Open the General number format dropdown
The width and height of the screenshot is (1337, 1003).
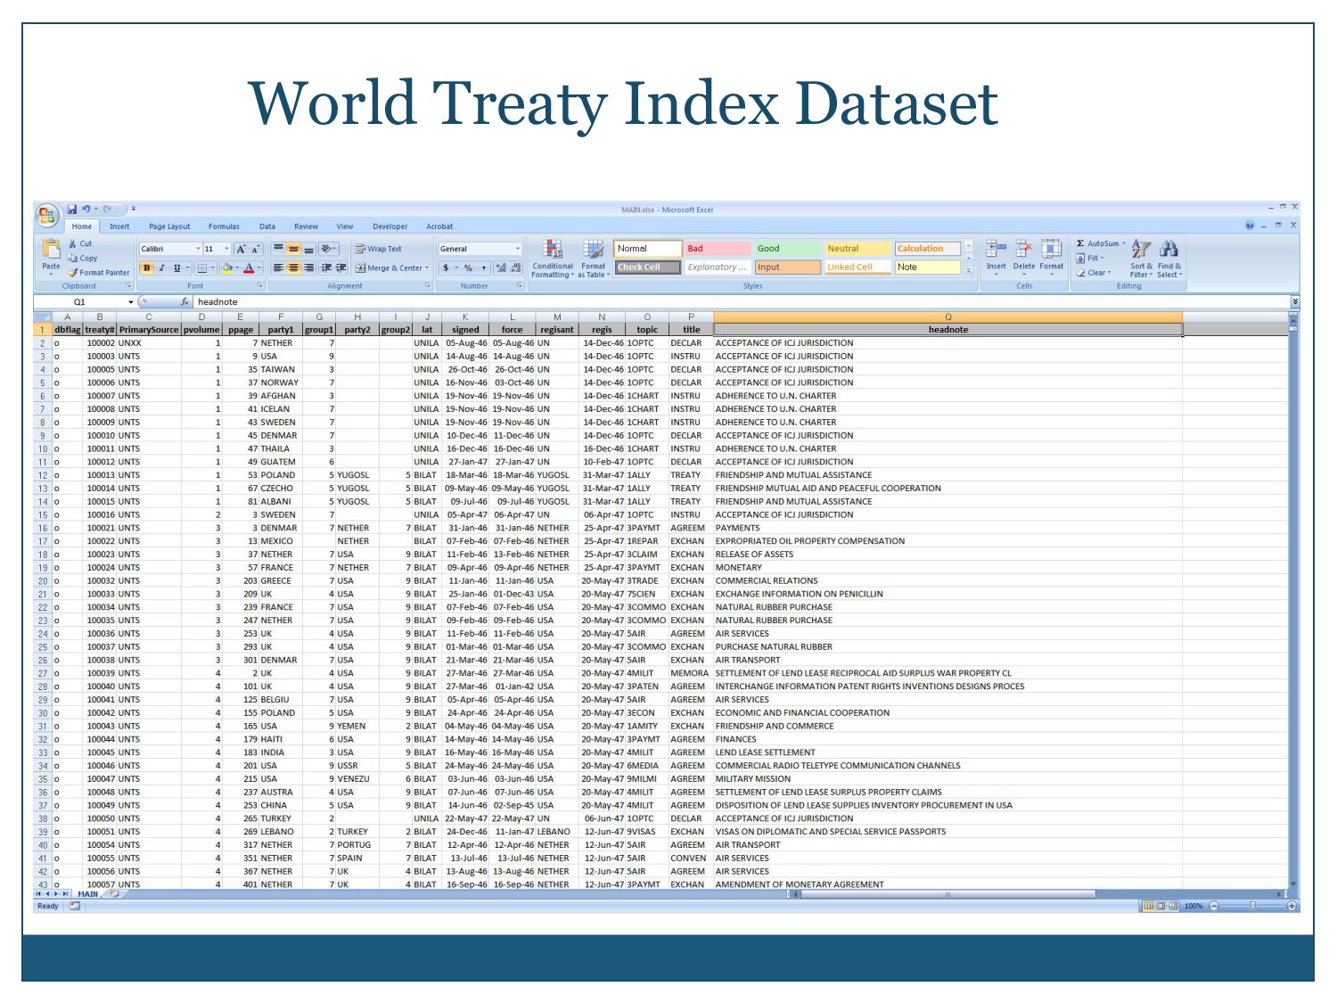click(517, 249)
